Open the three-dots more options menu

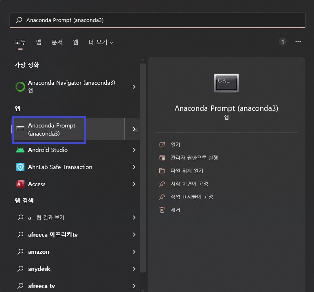click(x=298, y=42)
